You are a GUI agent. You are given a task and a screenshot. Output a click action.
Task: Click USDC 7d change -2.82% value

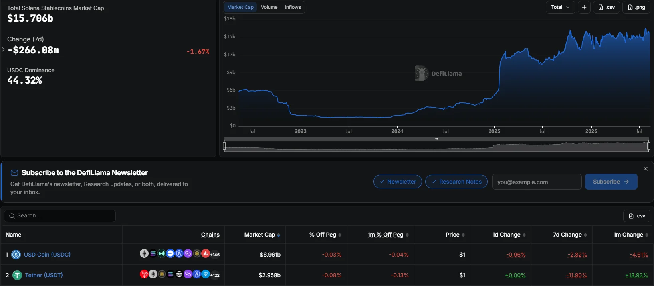(577, 255)
